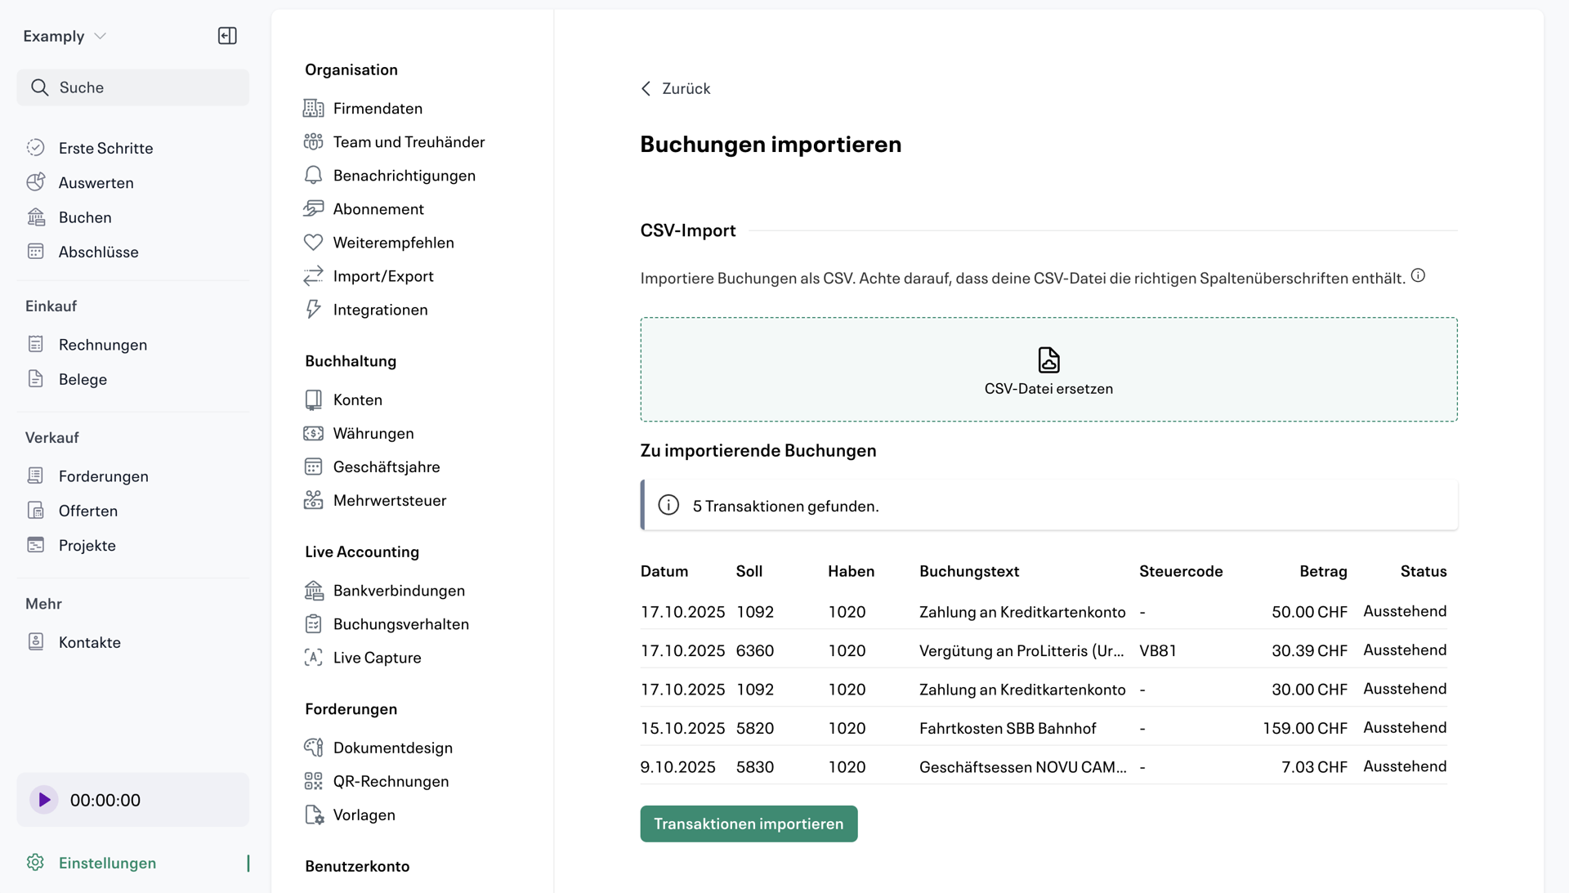Start the timer play button
This screenshot has height=893, width=1569.
44,800
